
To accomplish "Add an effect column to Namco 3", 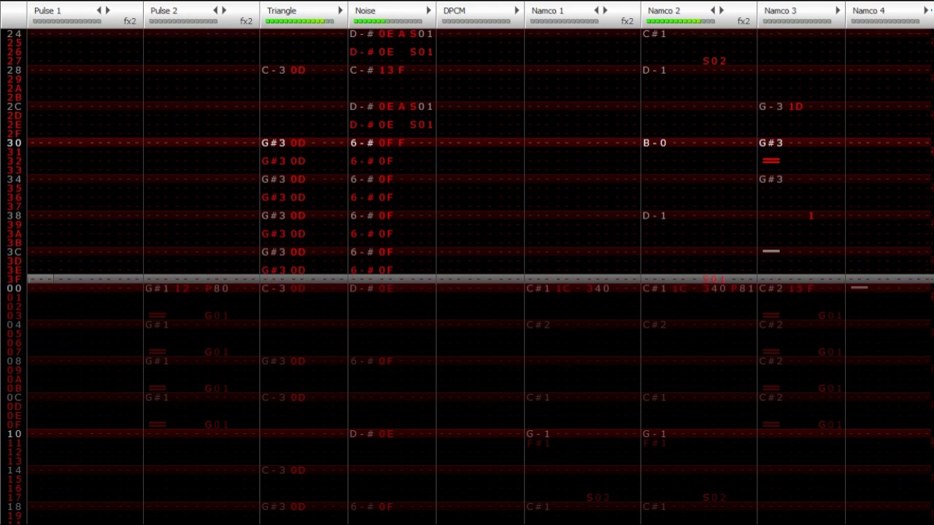I will click(838, 10).
